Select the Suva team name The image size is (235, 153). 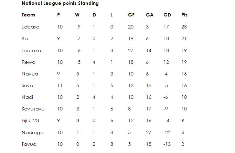[x=28, y=85]
